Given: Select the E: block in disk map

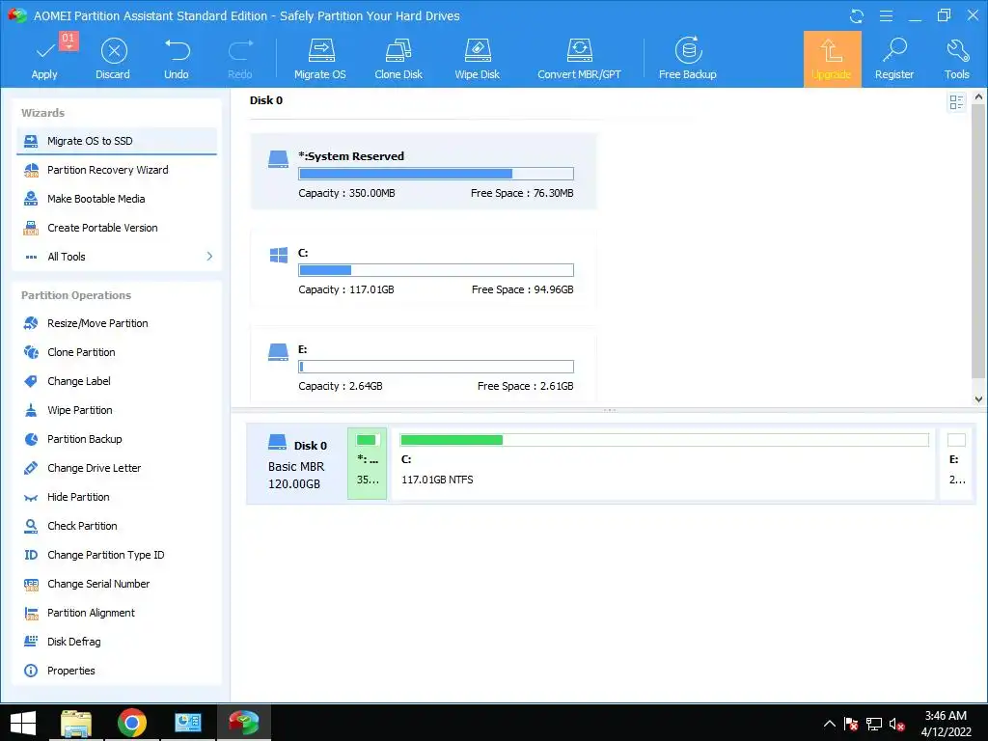Looking at the screenshot, I should pos(957,464).
